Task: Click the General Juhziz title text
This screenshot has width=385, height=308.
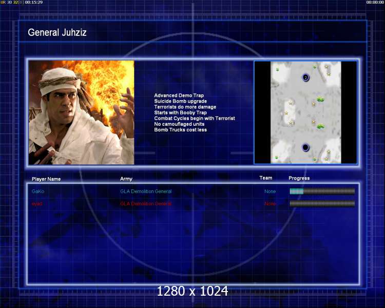Action: [57, 32]
